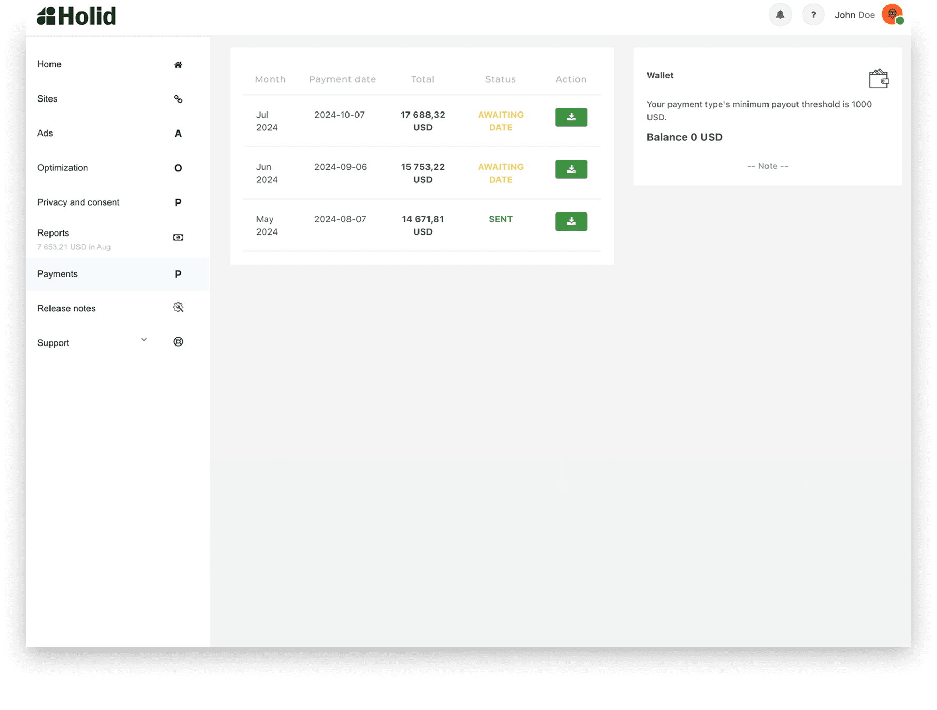937x710 pixels.
Task: Click the Wallet heading
Action: coord(660,75)
